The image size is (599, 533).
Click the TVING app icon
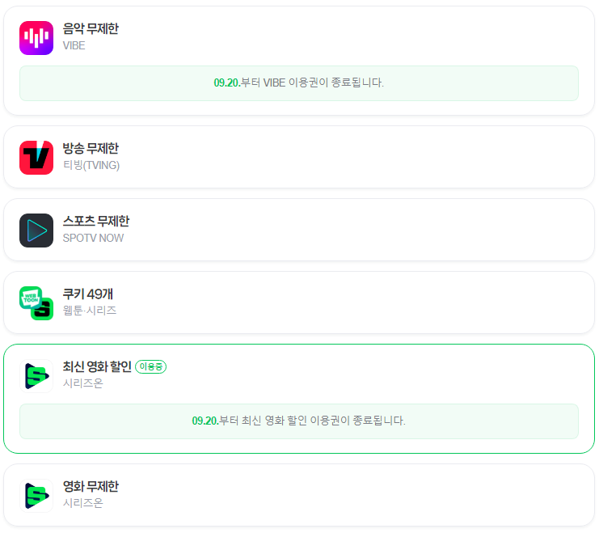pyautogui.click(x=36, y=158)
